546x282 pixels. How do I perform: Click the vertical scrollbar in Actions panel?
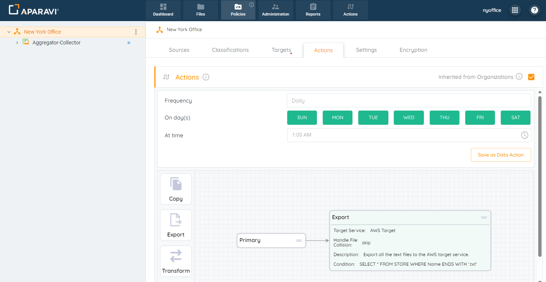pyautogui.click(x=540, y=174)
